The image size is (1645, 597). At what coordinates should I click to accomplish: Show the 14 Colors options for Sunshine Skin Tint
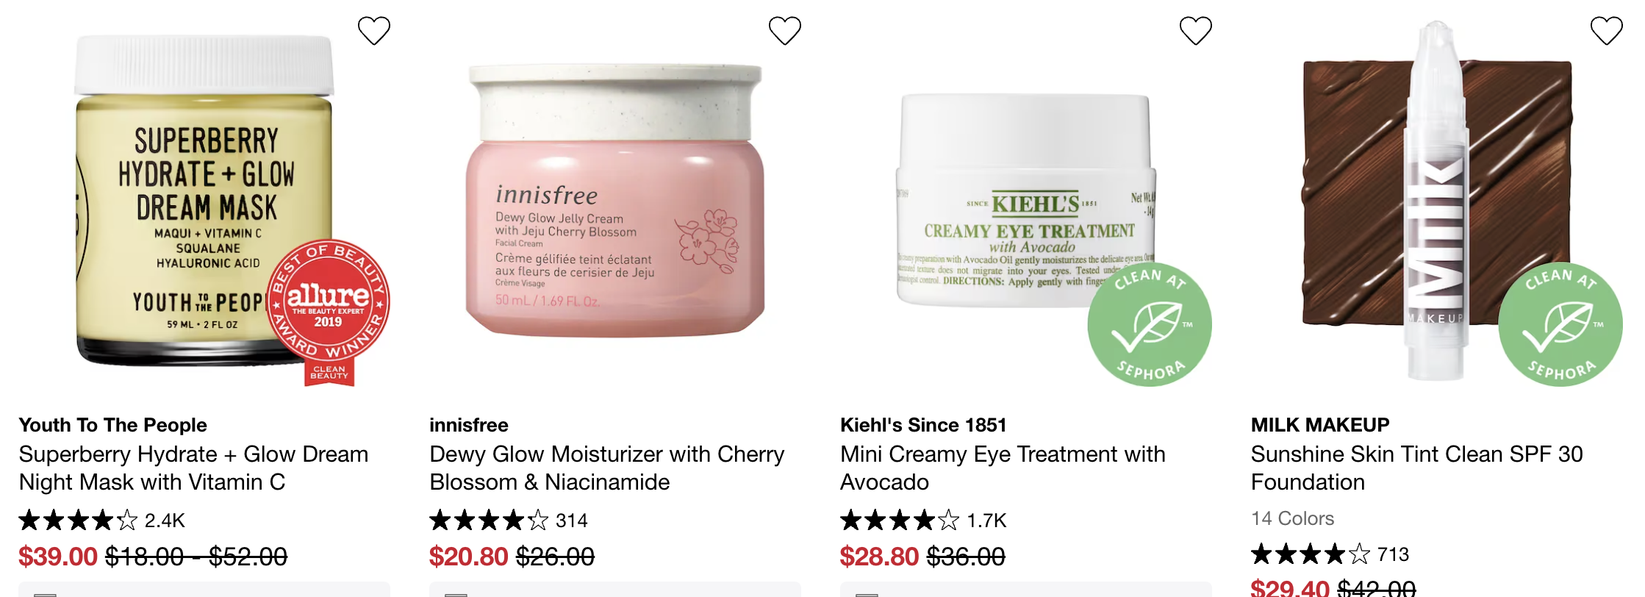pyautogui.click(x=1292, y=518)
